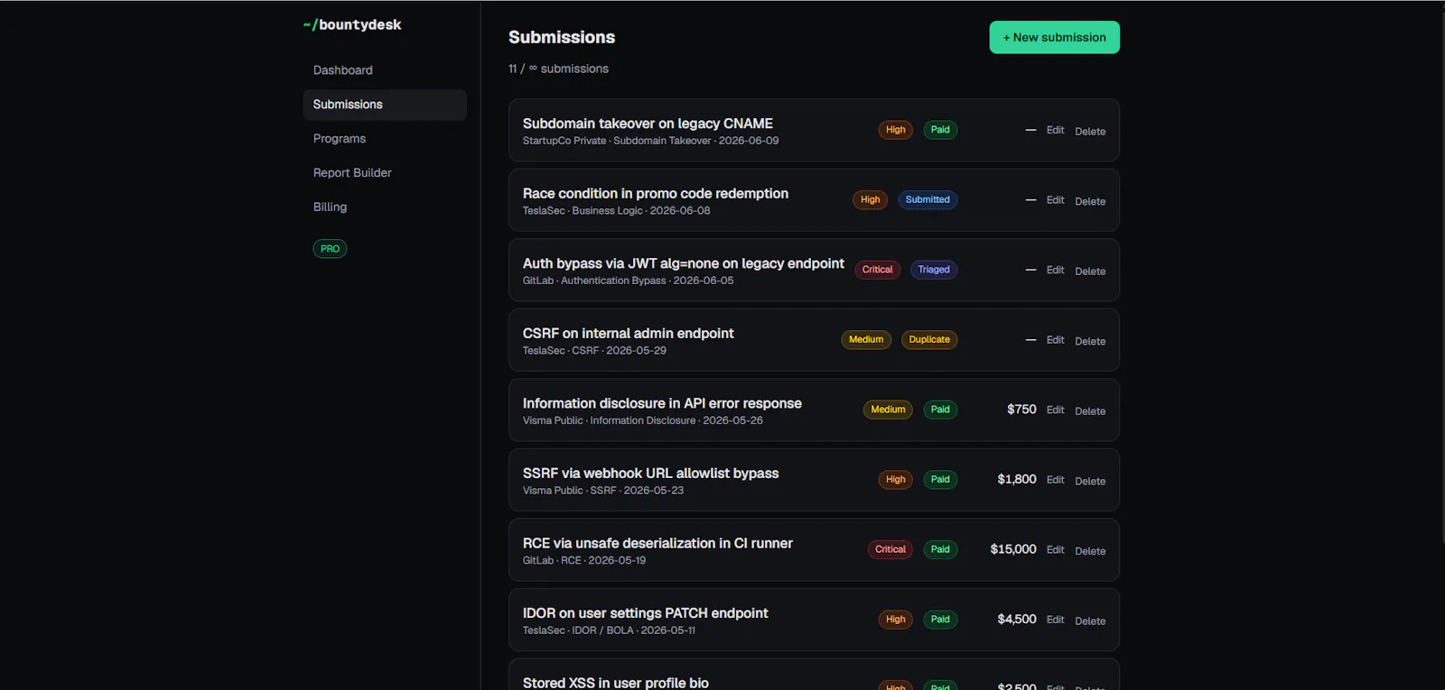Delete the CSRF submission
The width and height of the screenshot is (1445, 690).
click(1090, 342)
